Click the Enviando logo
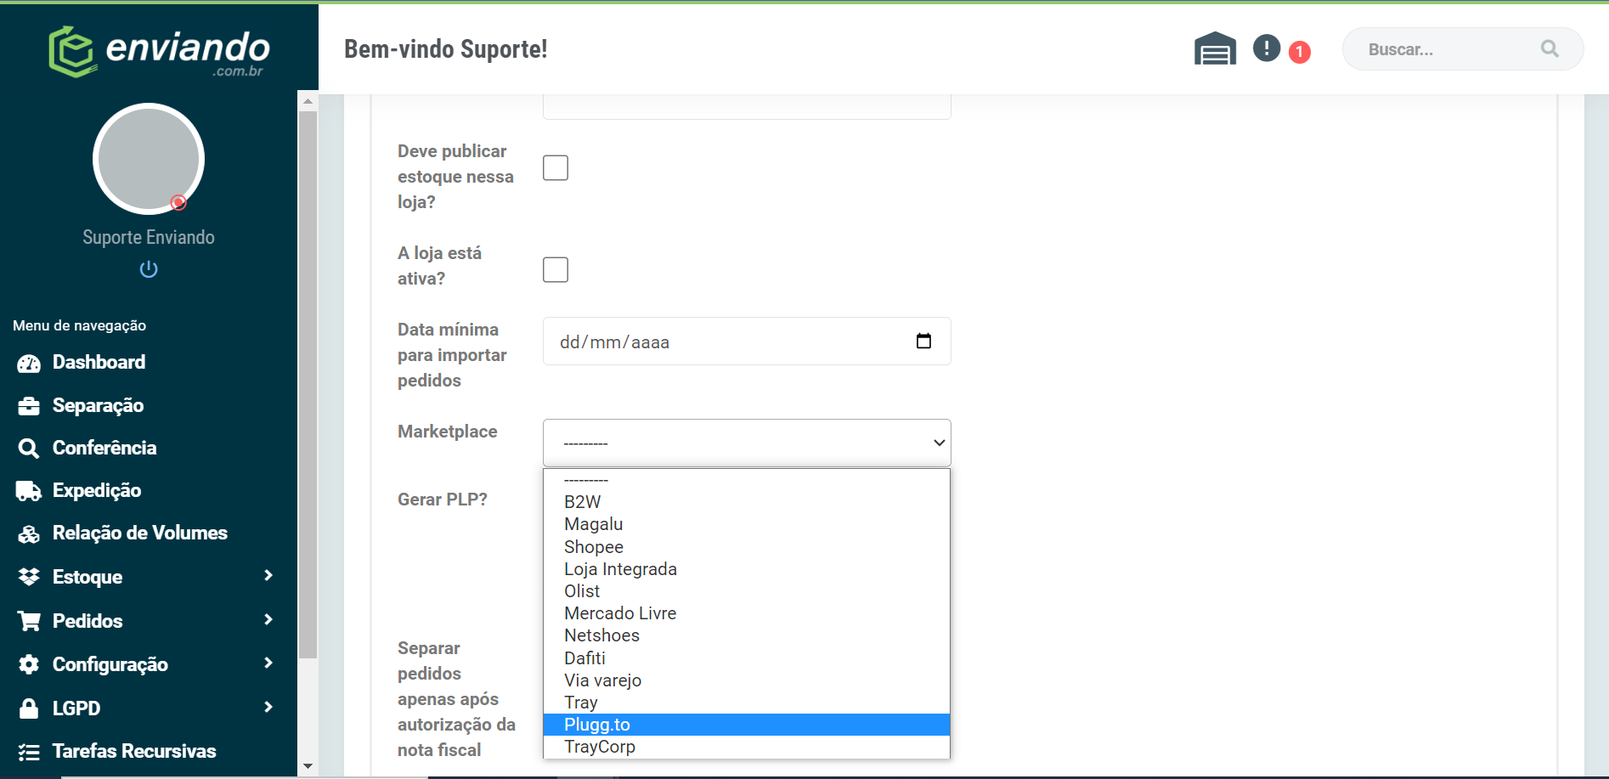The width and height of the screenshot is (1609, 779). [x=160, y=51]
